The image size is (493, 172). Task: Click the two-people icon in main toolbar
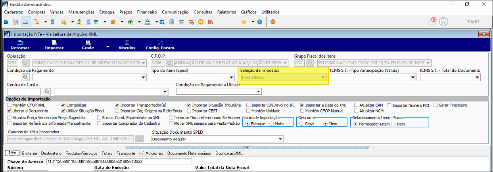[15, 22]
